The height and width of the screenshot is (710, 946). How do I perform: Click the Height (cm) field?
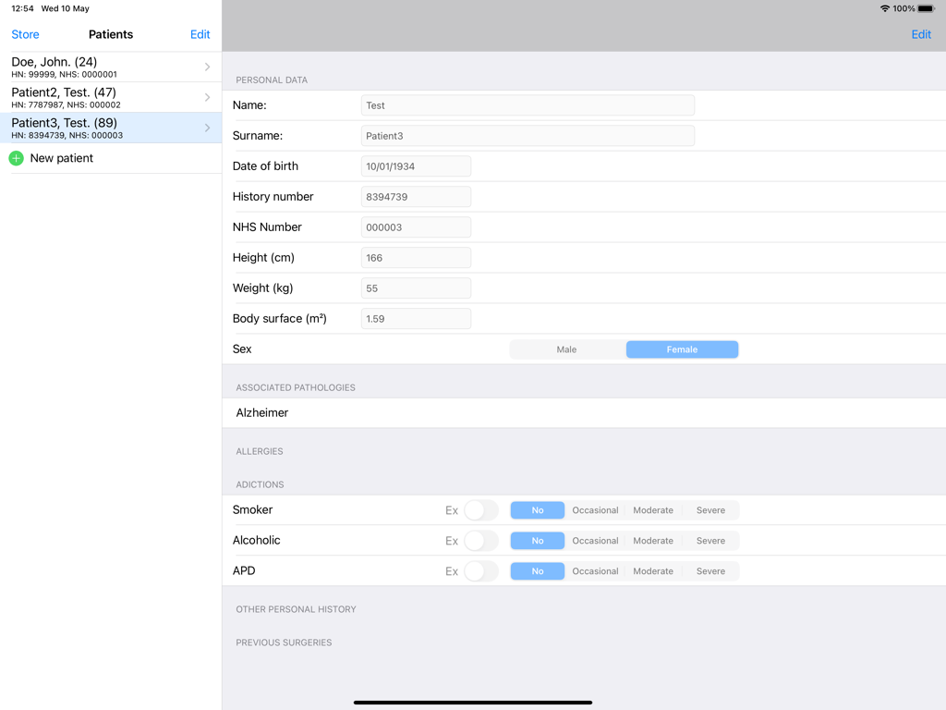[x=417, y=258]
